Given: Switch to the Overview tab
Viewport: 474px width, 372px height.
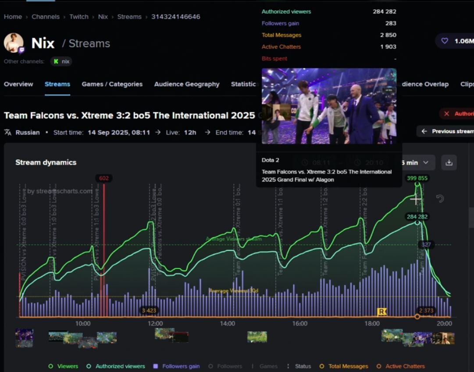Looking at the screenshot, I should (18, 84).
